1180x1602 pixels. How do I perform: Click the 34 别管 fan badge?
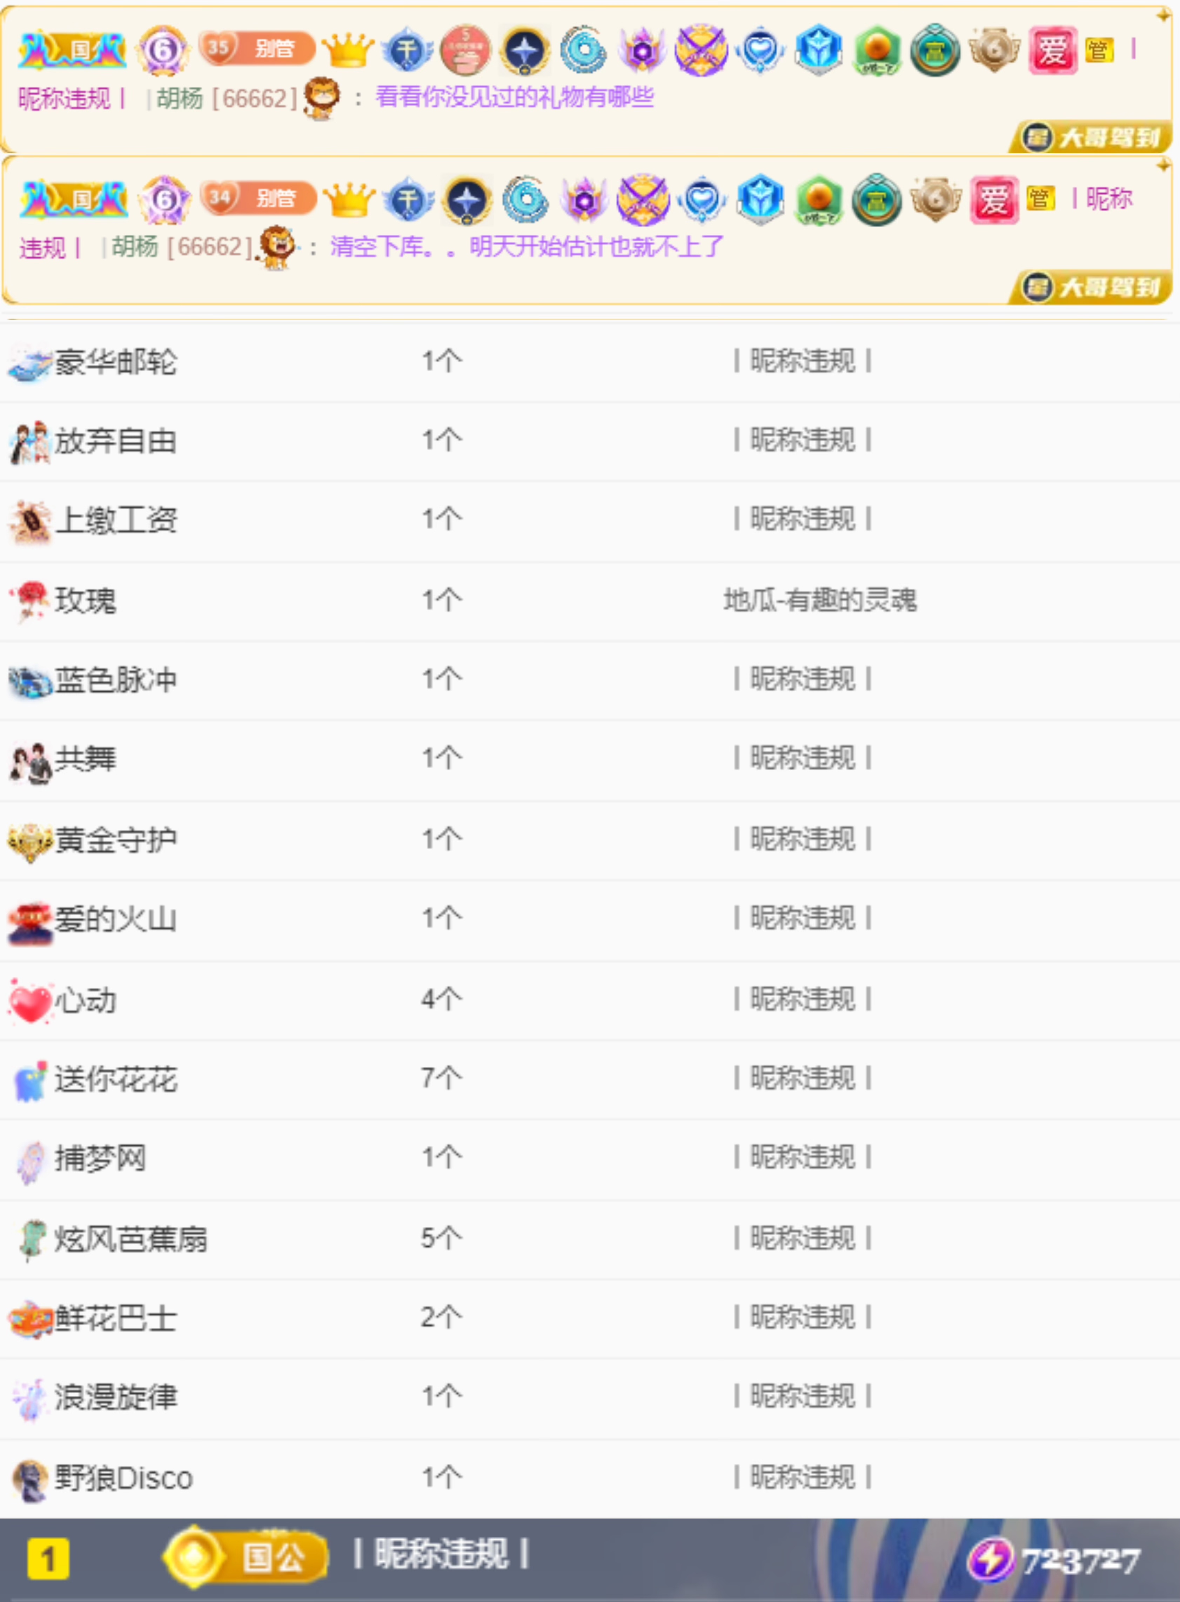259,198
